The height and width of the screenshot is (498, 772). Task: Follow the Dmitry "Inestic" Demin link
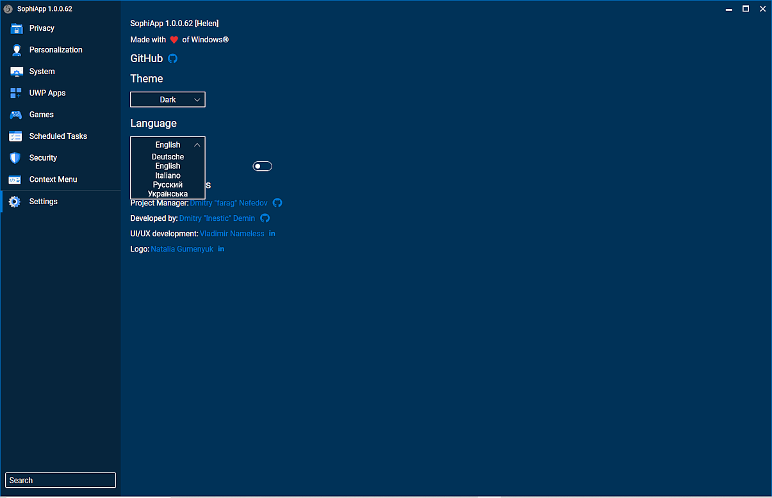tap(217, 218)
